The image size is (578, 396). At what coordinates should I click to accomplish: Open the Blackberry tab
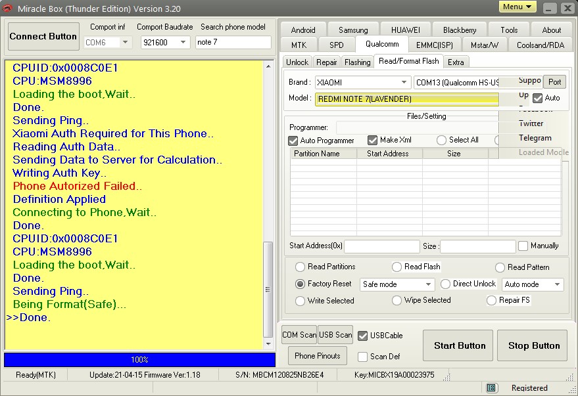point(460,30)
